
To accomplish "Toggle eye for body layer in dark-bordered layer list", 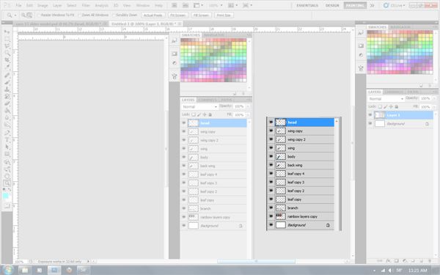I will point(271,157).
